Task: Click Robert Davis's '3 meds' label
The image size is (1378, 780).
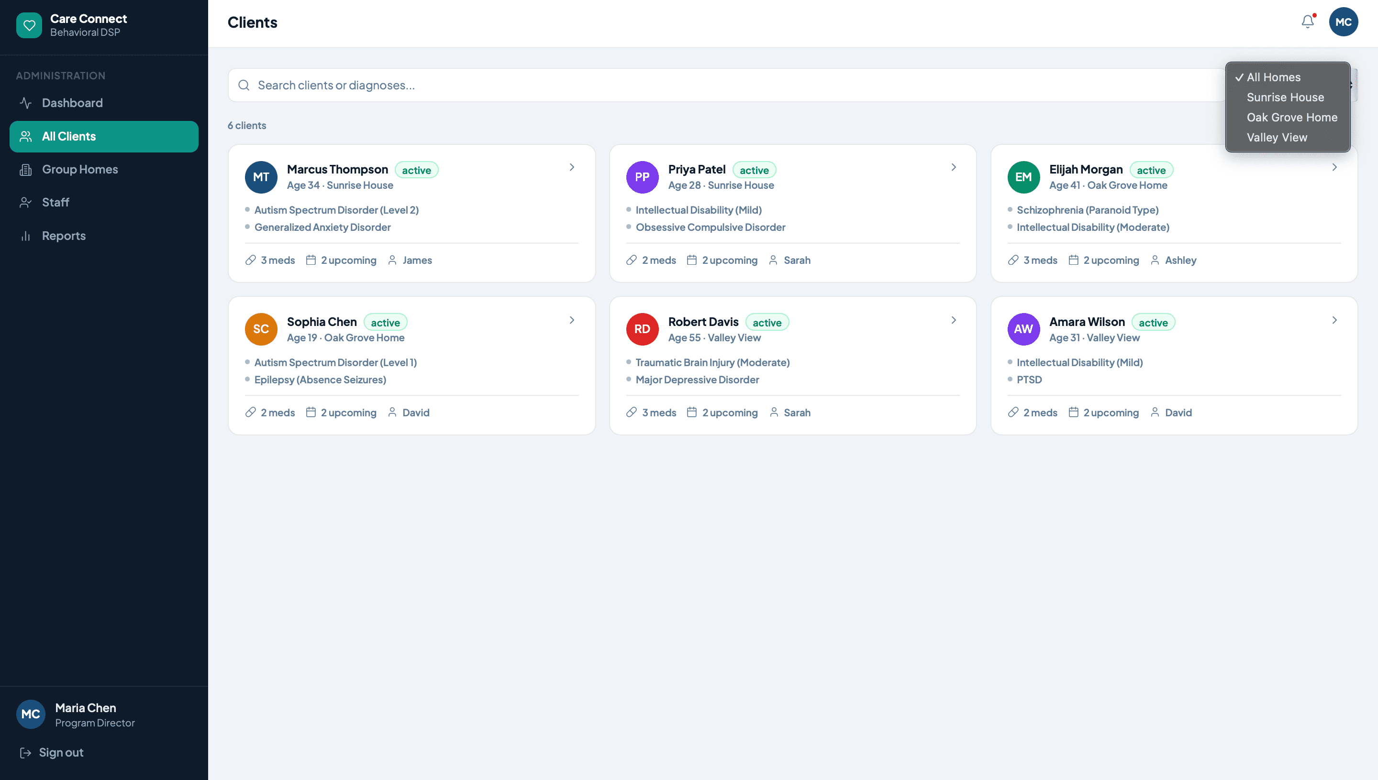Action: pyautogui.click(x=659, y=412)
